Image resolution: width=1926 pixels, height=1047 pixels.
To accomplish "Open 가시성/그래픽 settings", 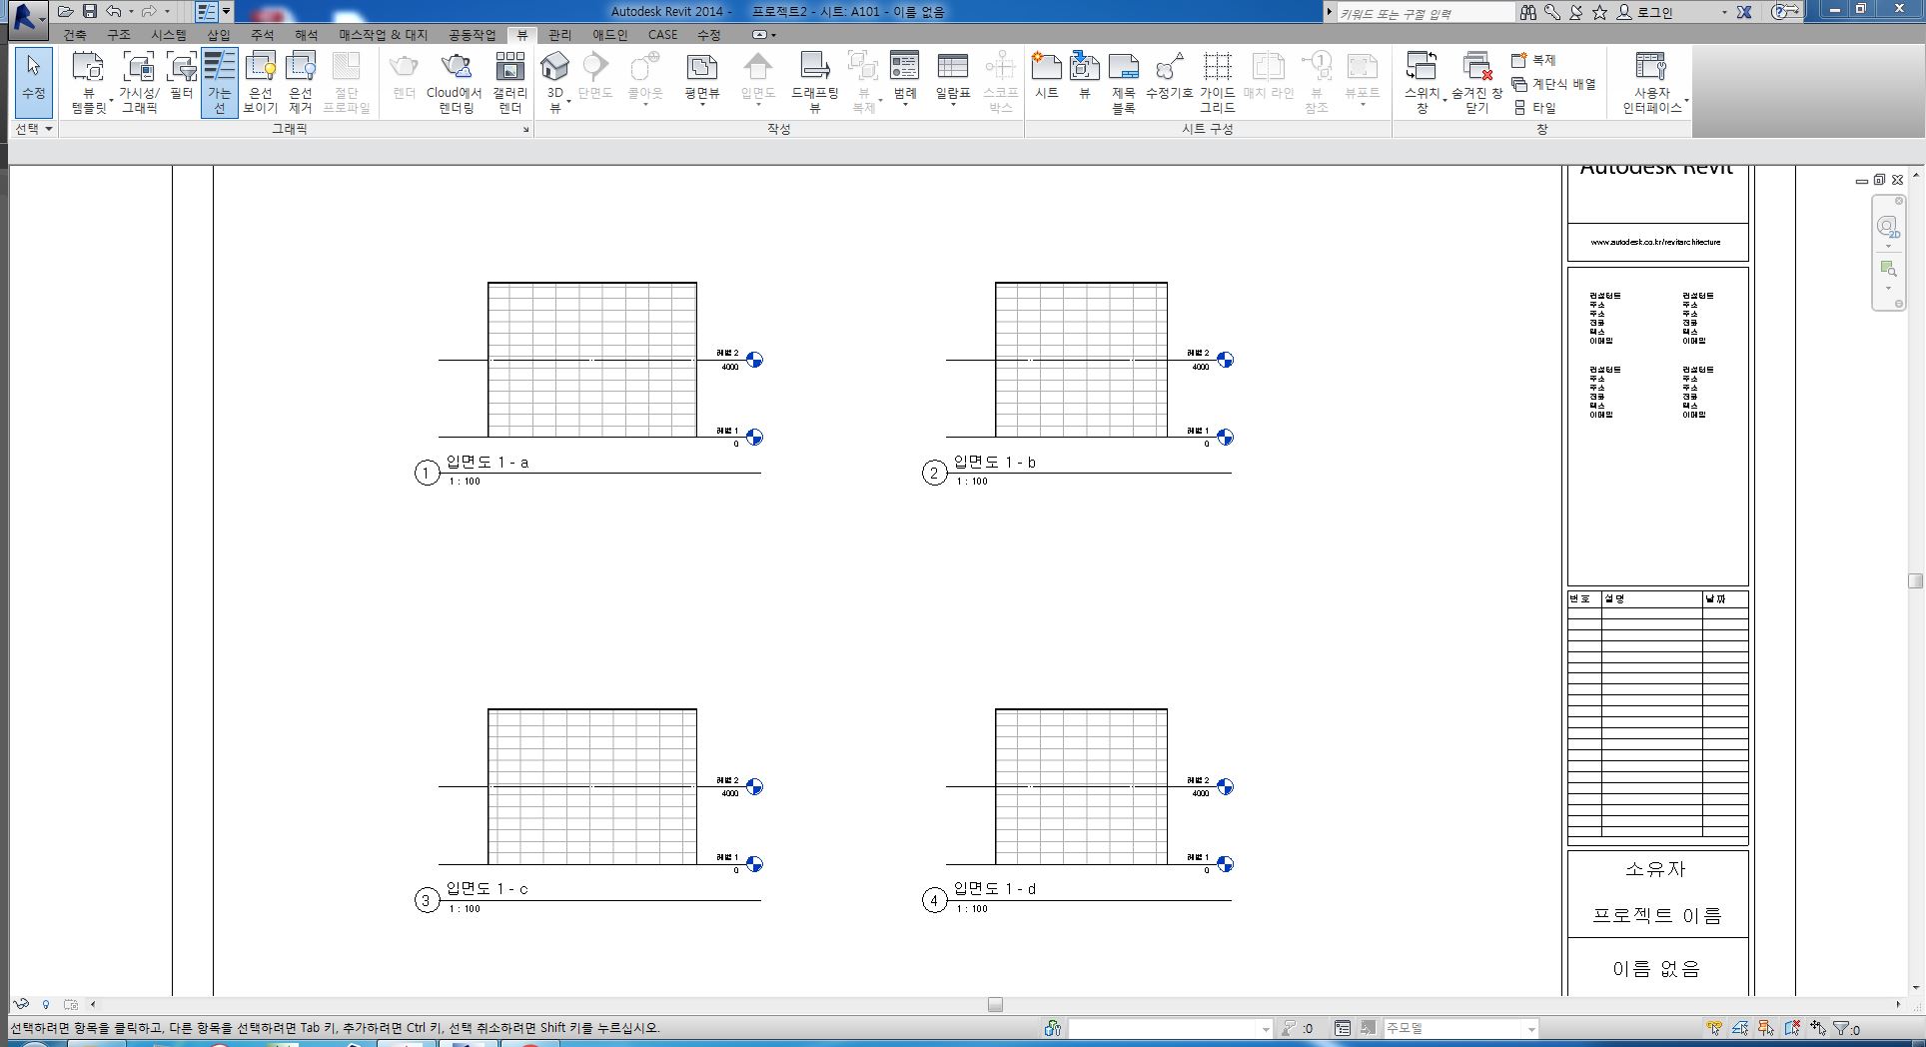I will pyautogui.click(x=139, y=80).
